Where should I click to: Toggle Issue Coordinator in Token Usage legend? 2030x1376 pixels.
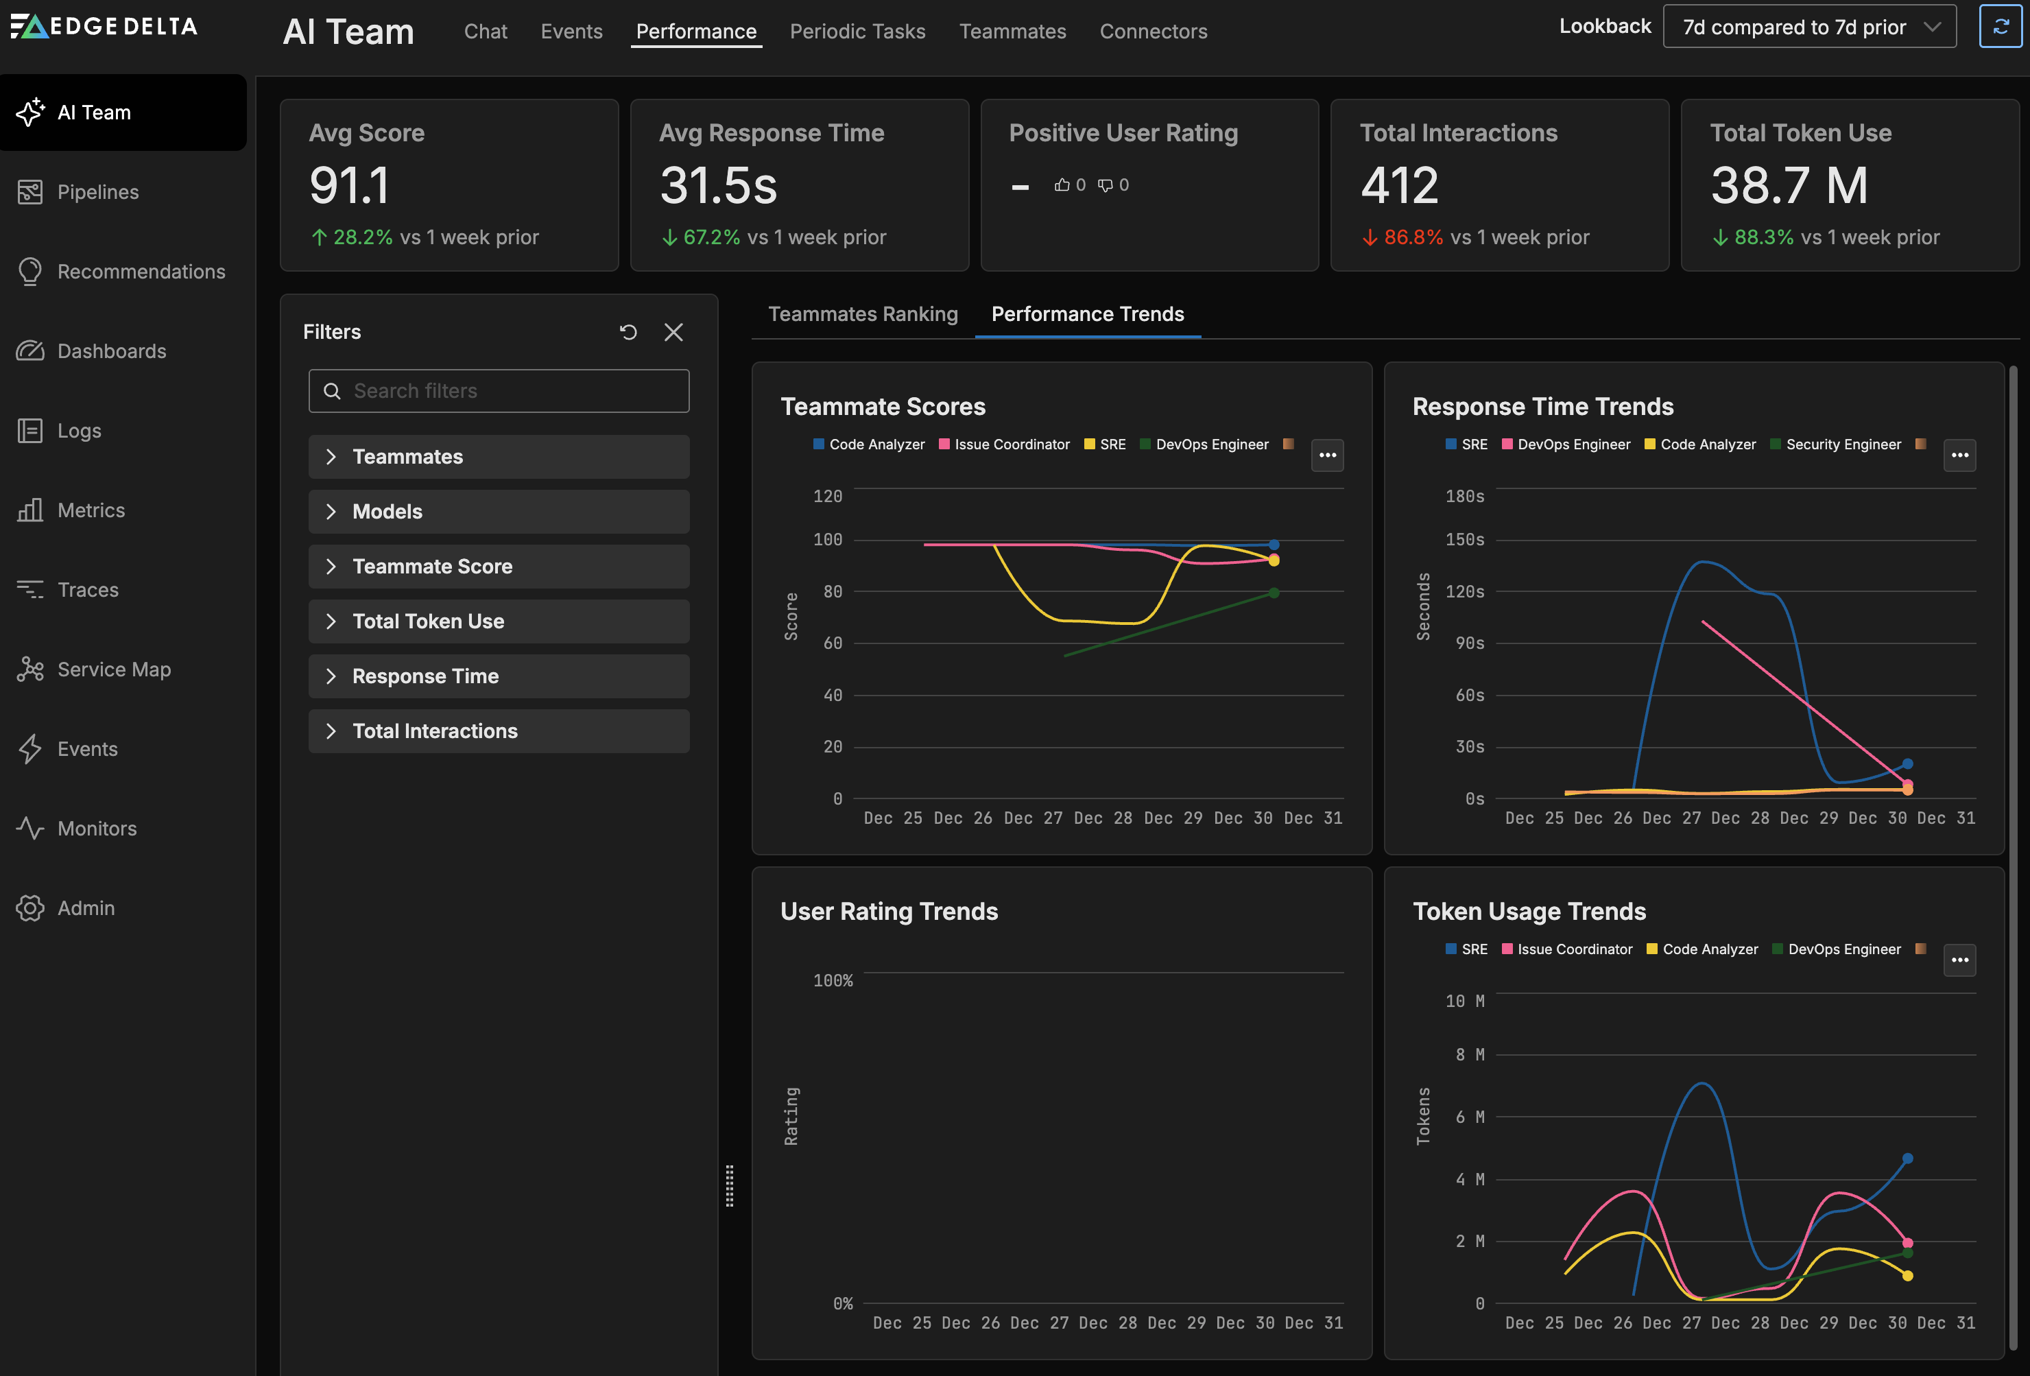pos(1574,949)
